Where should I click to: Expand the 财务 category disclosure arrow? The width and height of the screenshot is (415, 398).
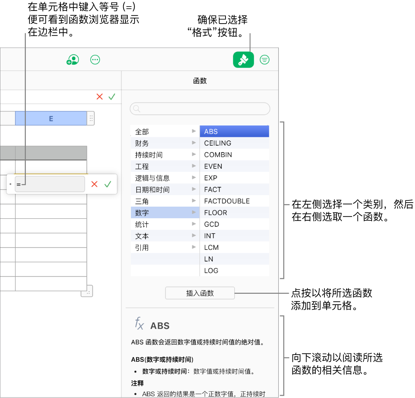(x=194, y=143)
